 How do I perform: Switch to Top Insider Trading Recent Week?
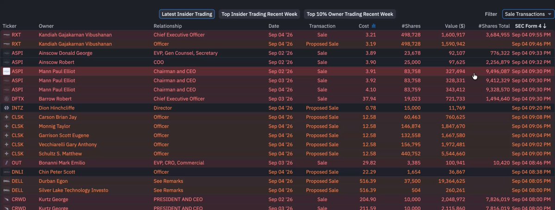click(x=259, y=14)
